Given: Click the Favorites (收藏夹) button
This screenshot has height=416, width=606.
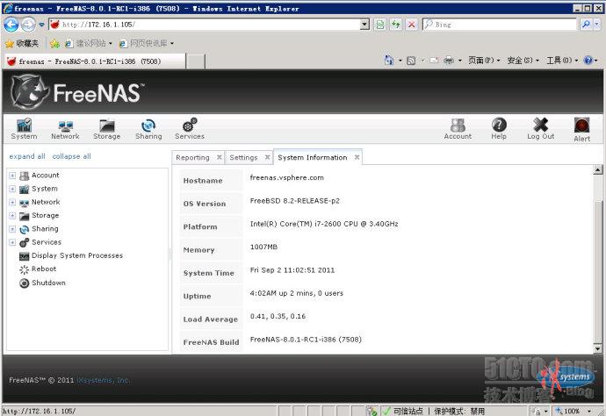Looking at the screenshot, I should click(22, 44).
